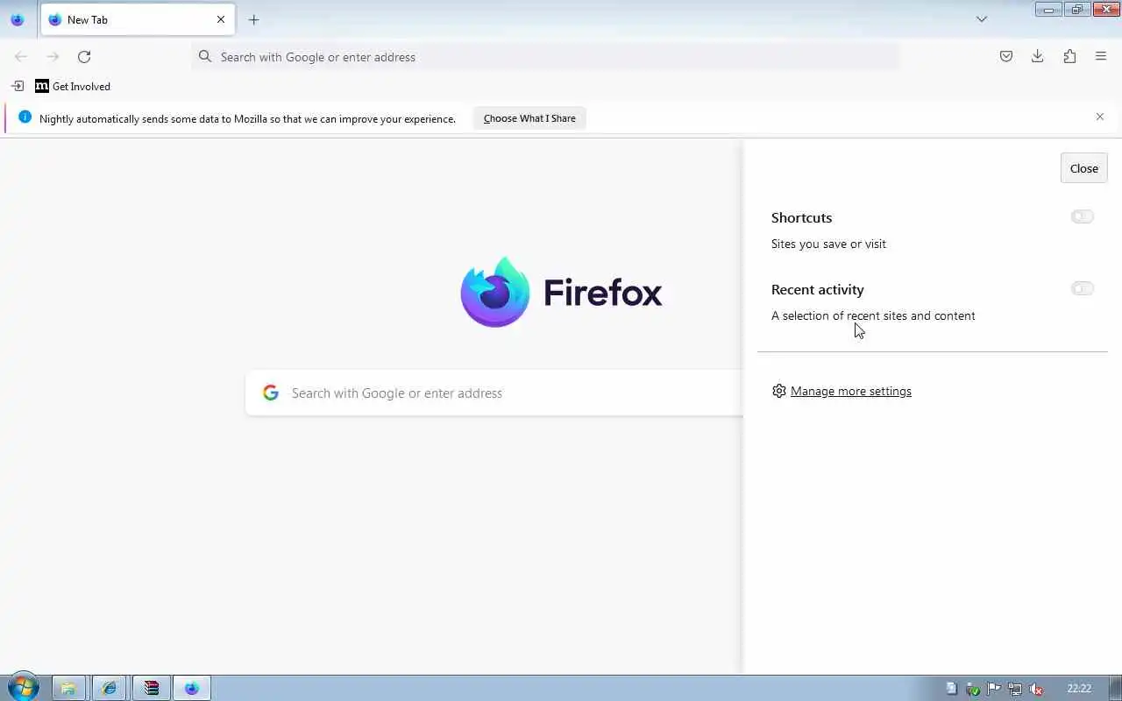Minimize the Firefox window
This screenshot has height=701, width=1122.
(x=1048, y=10)
